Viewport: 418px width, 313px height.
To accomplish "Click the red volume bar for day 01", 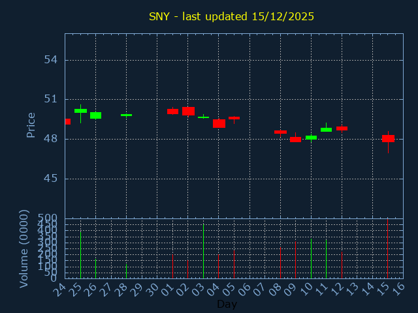I will pos(172,267).
